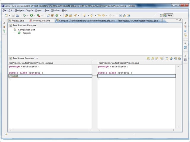Select the Java perspective button
Viewport: 190px width, 142px height.
click(168, 15)
